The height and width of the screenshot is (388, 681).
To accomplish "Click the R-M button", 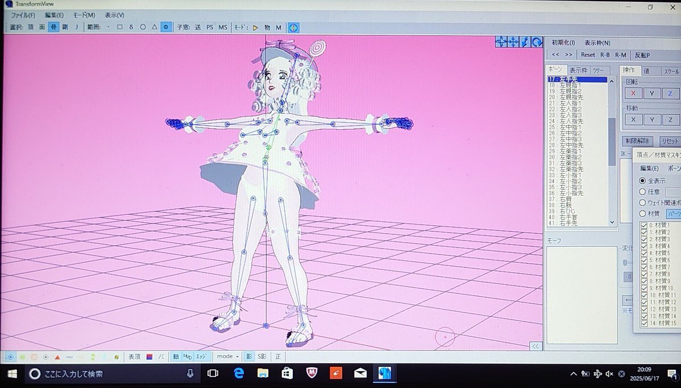I will (x=621, y=54).
